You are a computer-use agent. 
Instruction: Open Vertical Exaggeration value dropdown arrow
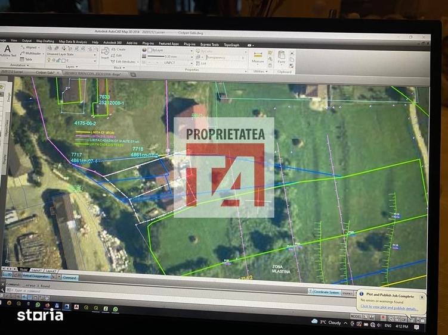pyautogui.click(x=59, y=277)
